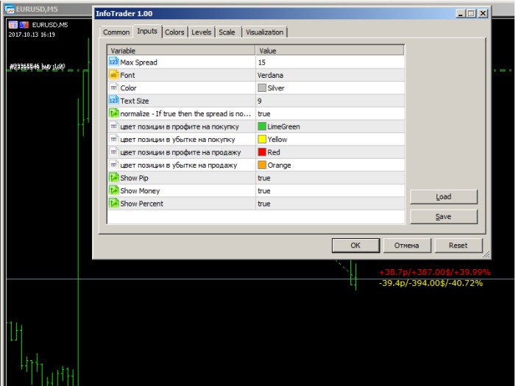The image size is (516, 386).
Task: Change the Show Percent value true
Action: (330, 204)
